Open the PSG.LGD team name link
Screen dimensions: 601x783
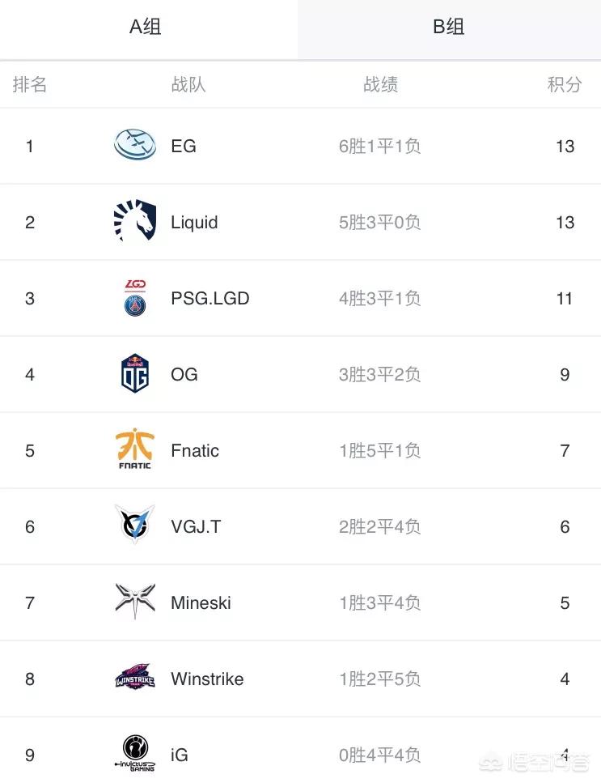click(x=210, y=298)
